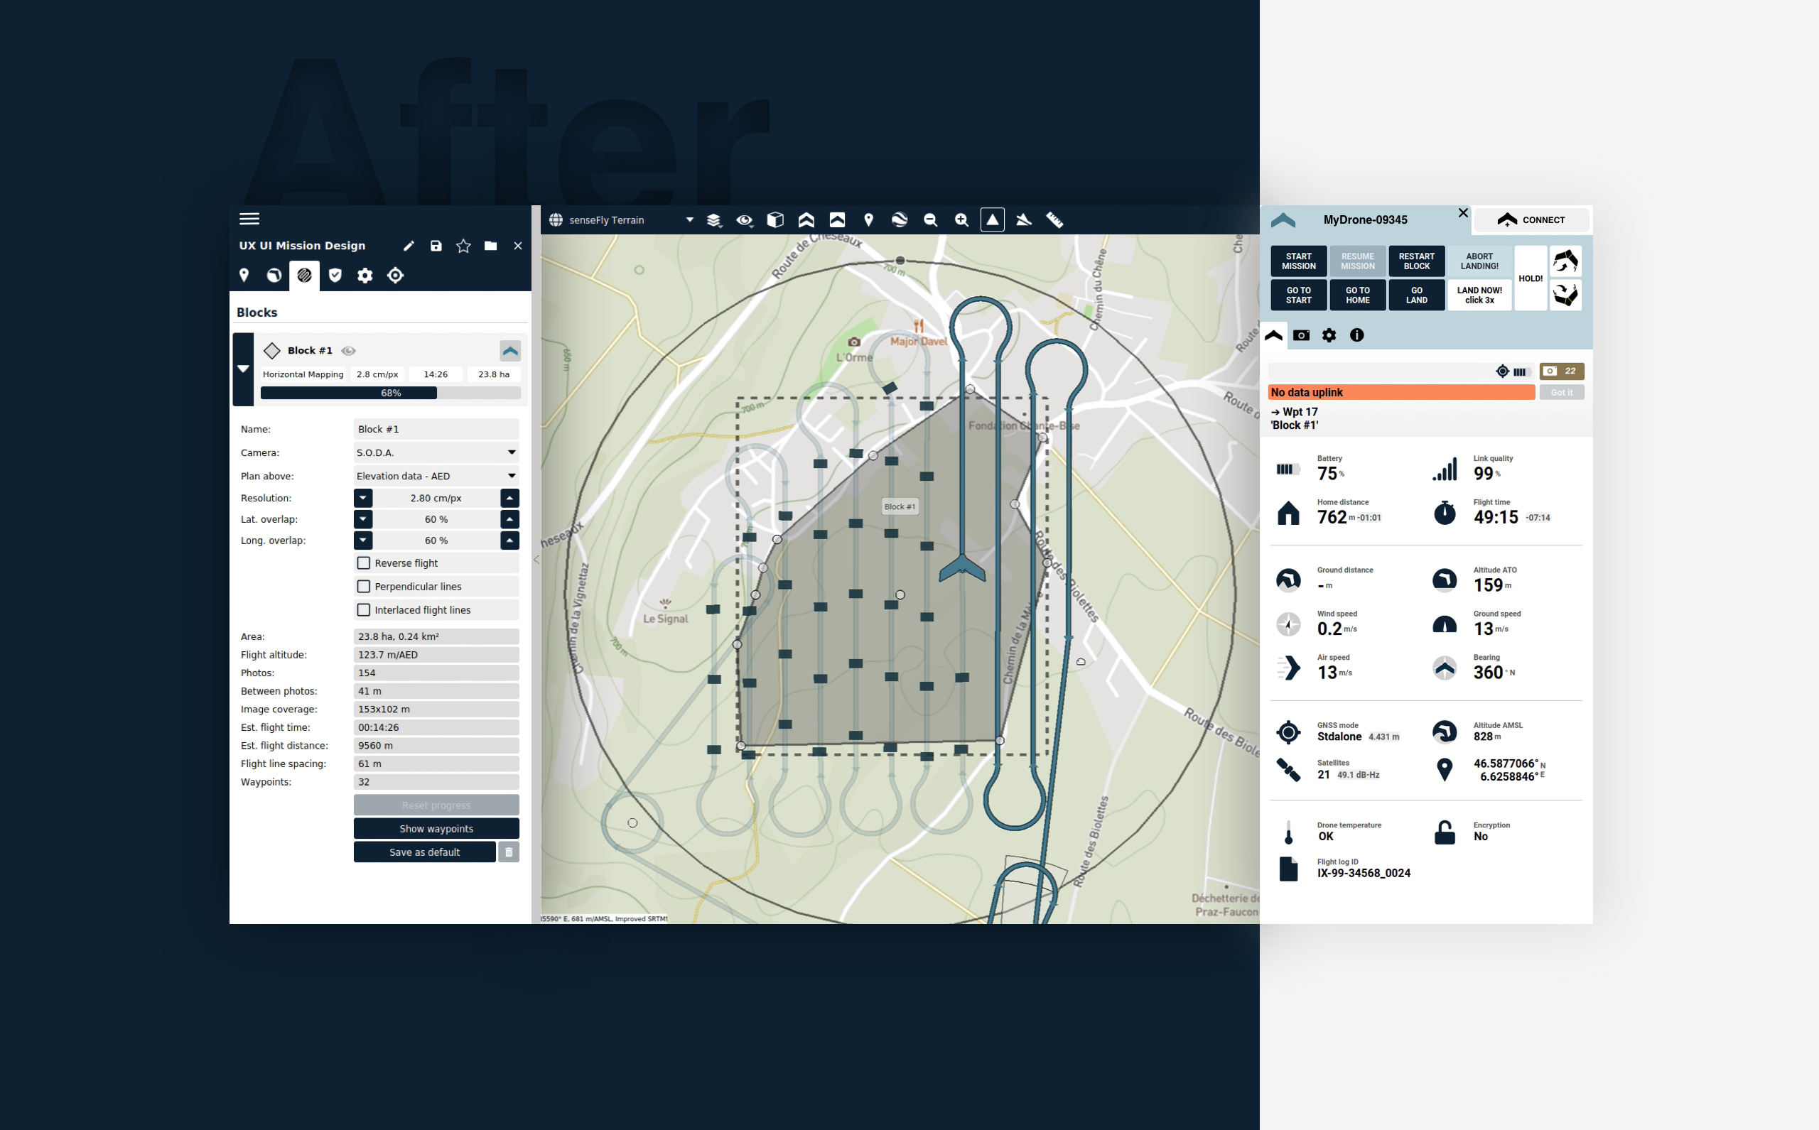This screenshot has height=1130, width=1819.
Task: Toggle the highlighted north-up triangle icon
Action: click(992, 219)
